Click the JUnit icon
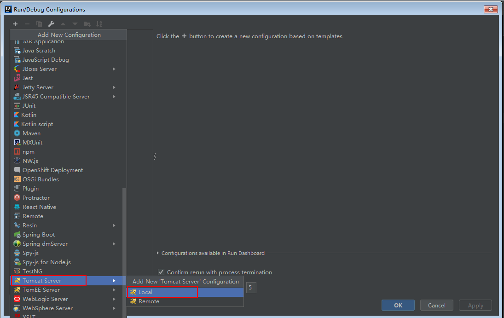 coord(17,106)
